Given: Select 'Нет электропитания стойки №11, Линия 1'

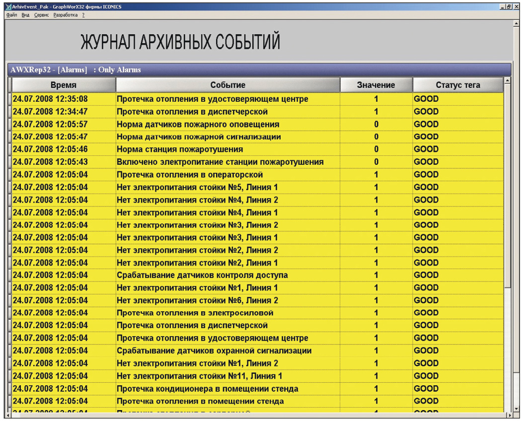Looking at the screenshot, I should pos(199,376).
